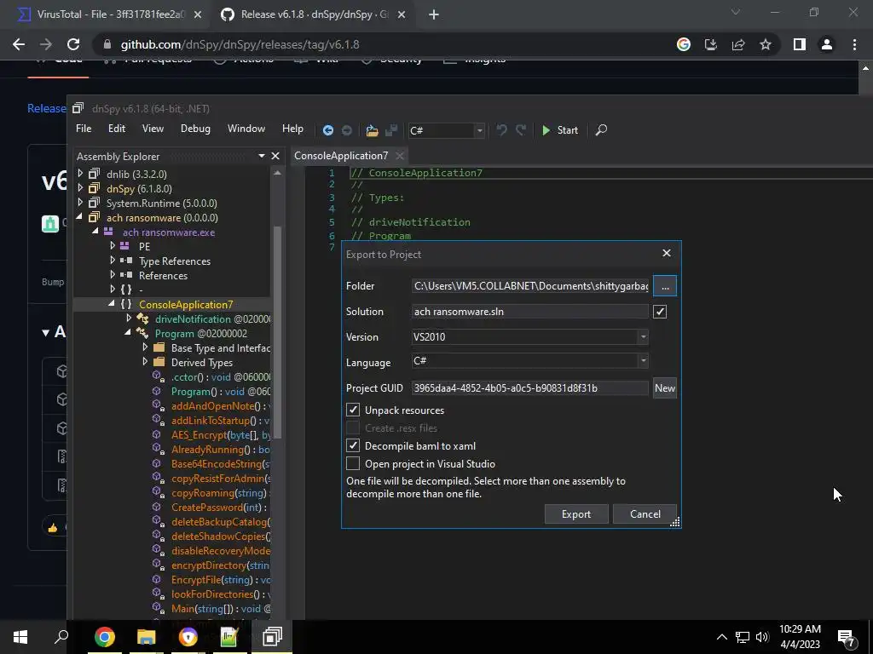Image resolution: width=873 pixels, height=654 pixels.
Task: Open the File menu
Action: [84, 129]
